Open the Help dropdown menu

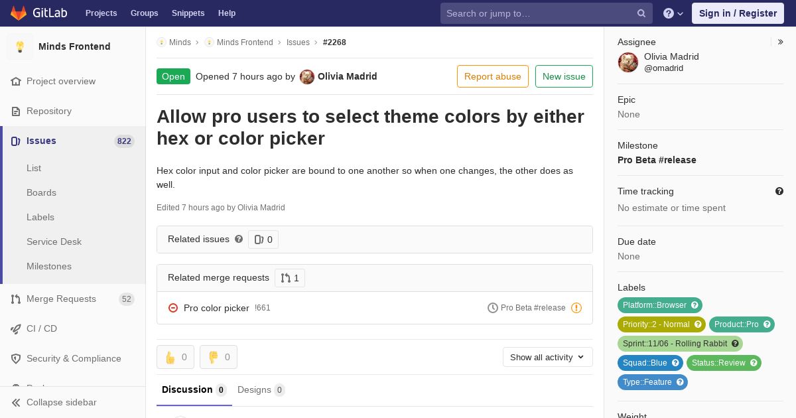coord(673,13)
